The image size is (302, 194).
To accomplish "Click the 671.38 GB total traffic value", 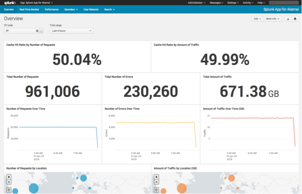I will [x=249, y=91].
